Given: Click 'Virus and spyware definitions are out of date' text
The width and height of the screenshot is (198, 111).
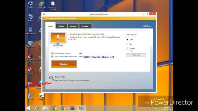Looking at the screenshot, I should (87, 34).
